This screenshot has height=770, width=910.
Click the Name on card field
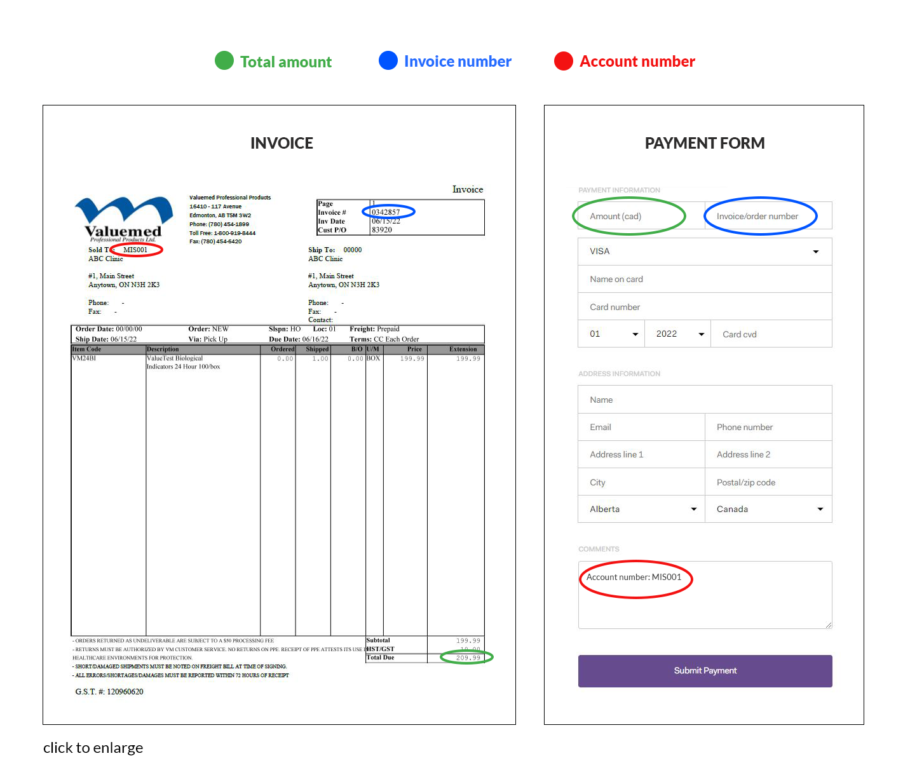[x=704, y=279]
